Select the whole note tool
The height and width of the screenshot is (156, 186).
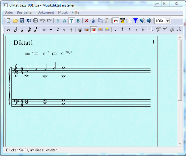(9, 30)
